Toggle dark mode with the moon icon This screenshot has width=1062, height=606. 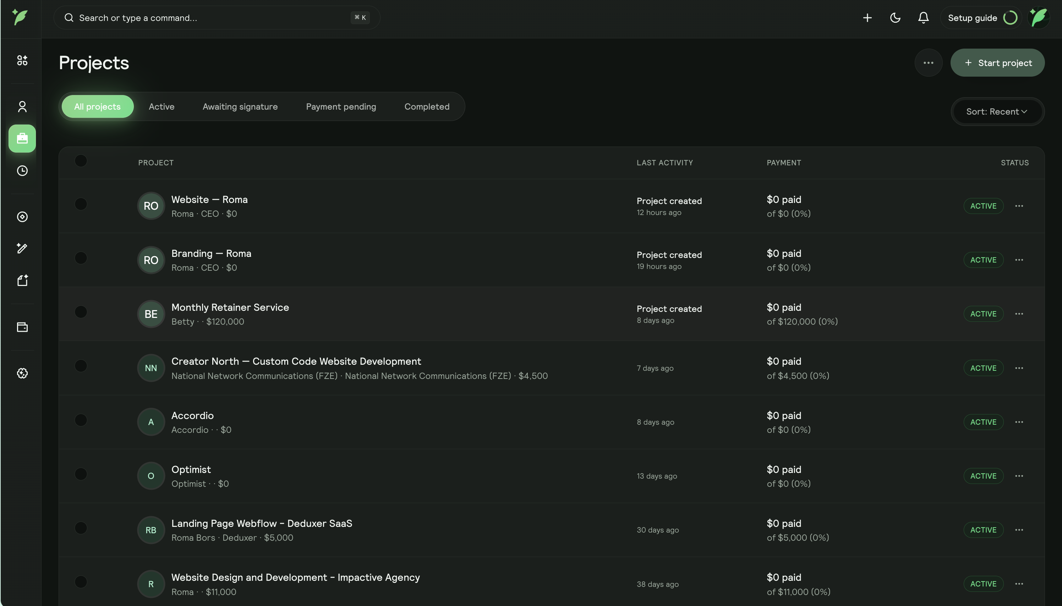pos(895,17)
